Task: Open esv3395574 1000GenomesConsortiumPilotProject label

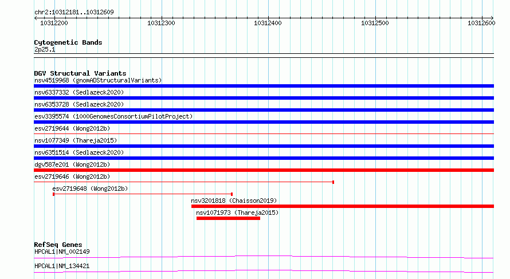Action: [113, 116]
